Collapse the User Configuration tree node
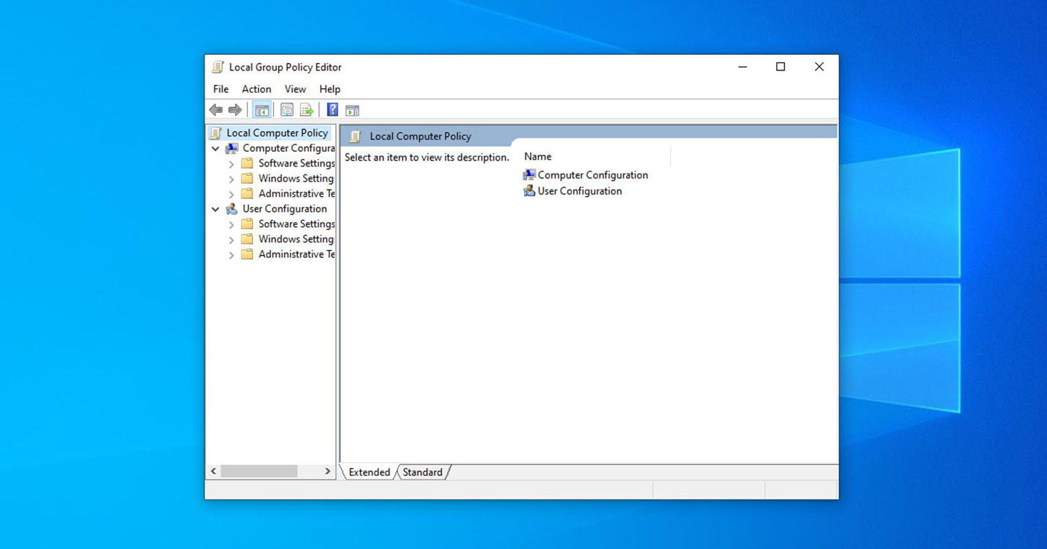Image resolution: width=1047 pixels, height=549 pixels. pyautogui.click(x=215, y=209)
